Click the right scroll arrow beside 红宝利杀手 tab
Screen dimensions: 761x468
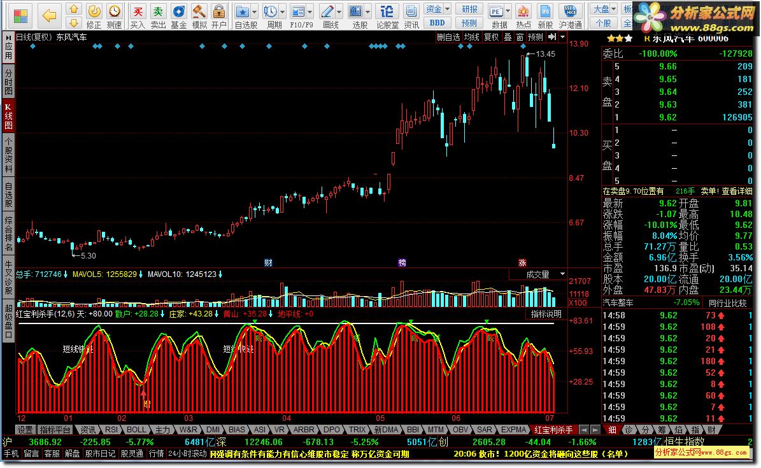tap(595, 430)
